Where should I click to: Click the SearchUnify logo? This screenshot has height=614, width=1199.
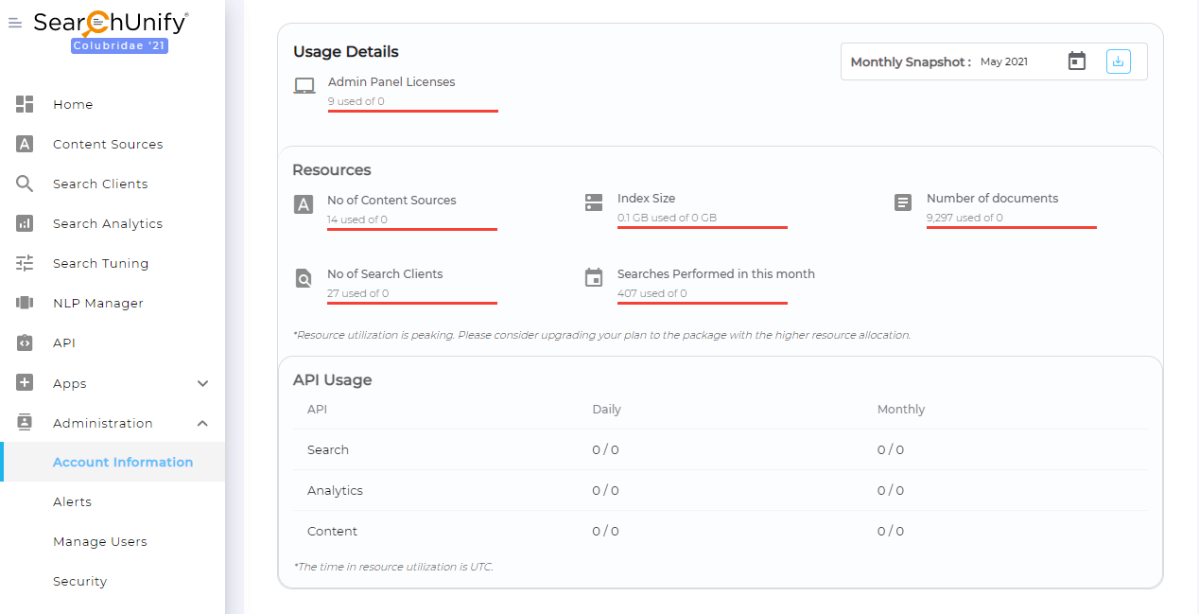pos(111,23)
